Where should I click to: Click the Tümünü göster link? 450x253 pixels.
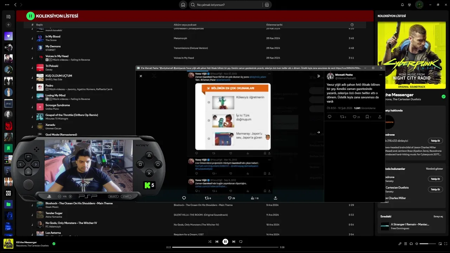(x=434, y=169)
